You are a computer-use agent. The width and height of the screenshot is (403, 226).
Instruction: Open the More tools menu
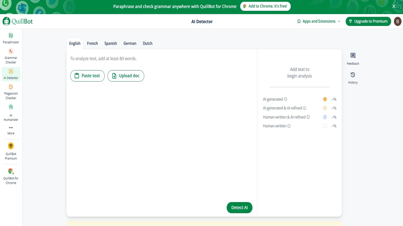pos(11,130)
